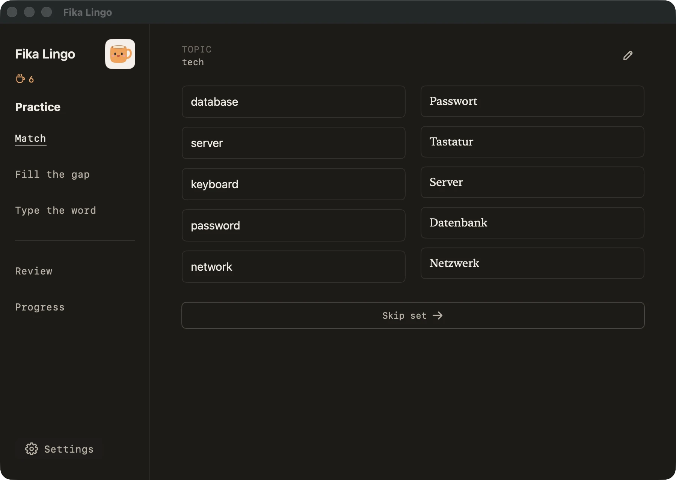Click the Fika Lingo coffee mug logo
This screenshot has width=676, height=480.
tap(120, 54)
